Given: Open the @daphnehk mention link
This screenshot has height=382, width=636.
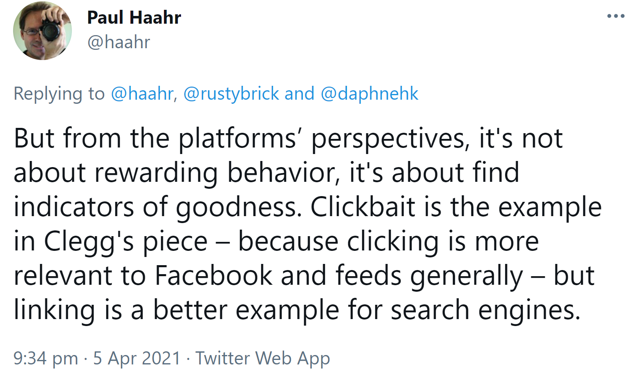Looking at the screenshot, I should tap(370, 94).
